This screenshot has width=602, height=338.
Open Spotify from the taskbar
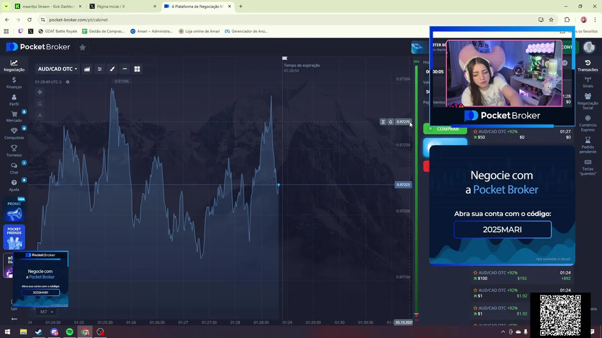tap(70, 332)
